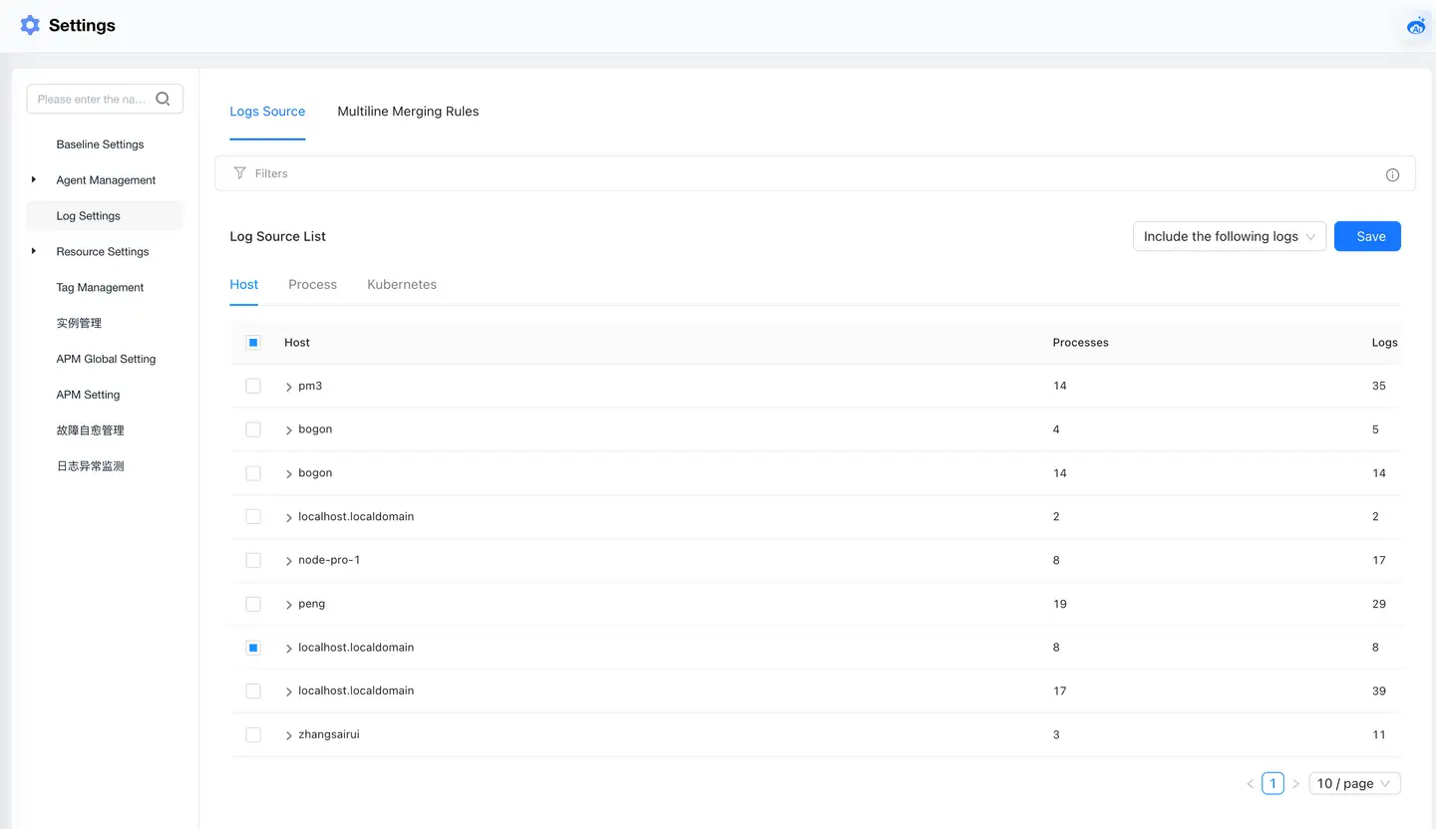Image resolution: width=1436 pixels, height=829 pixels.
Task: Click the filter funnel icon
Action: pos(239,173)
